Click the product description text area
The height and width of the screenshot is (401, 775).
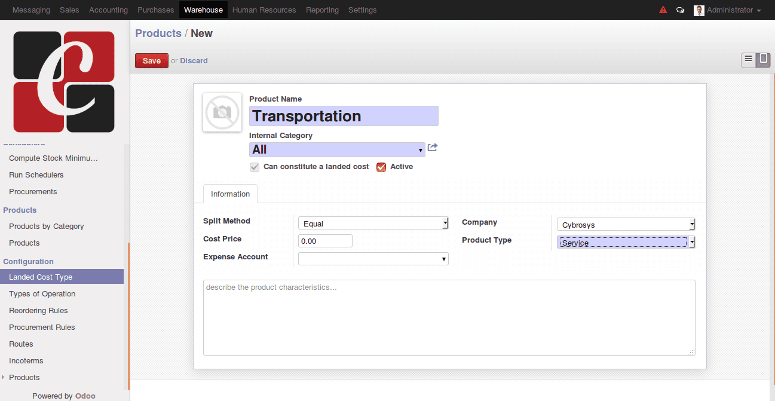click(449, 318)
